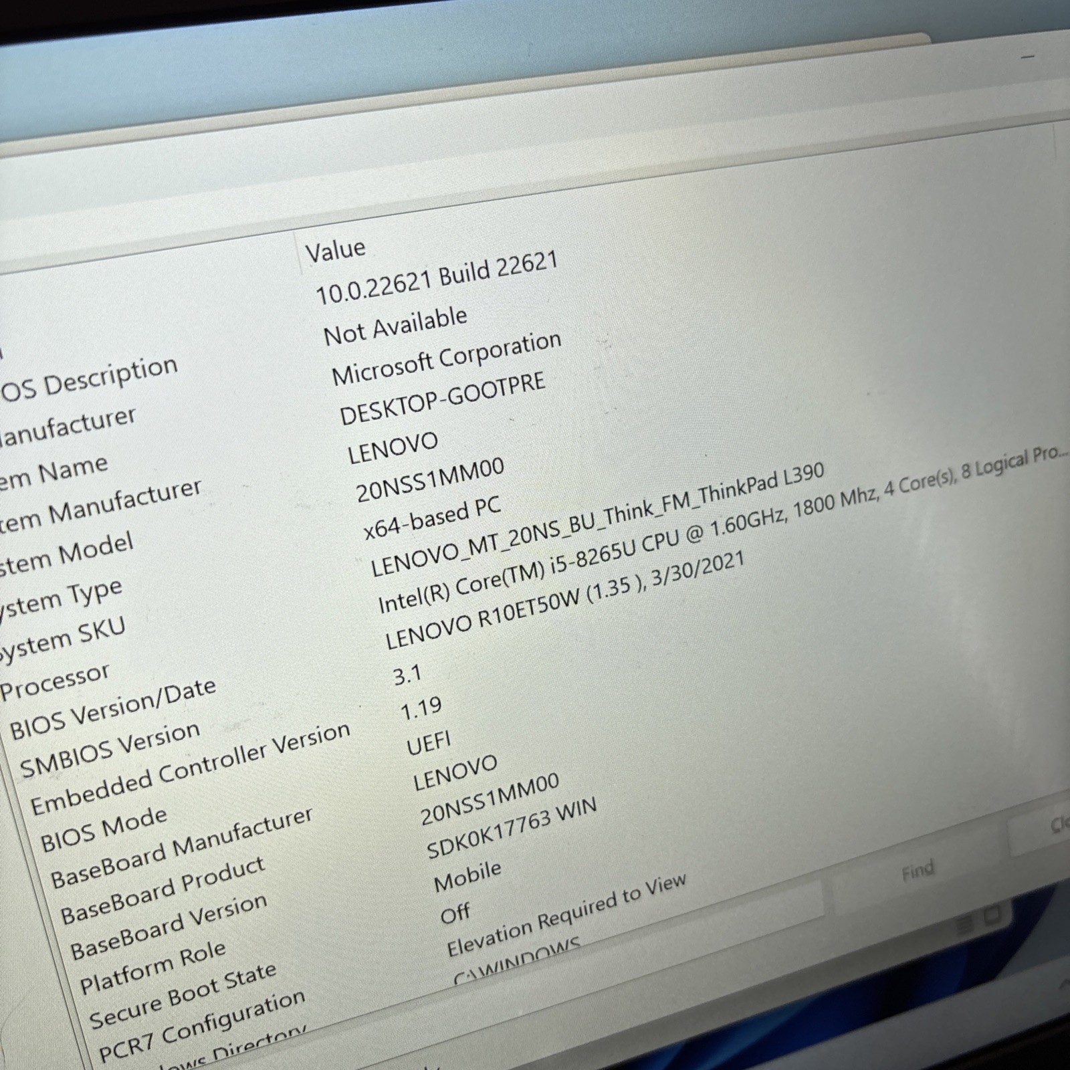Select the BaseBoard Manufacturer item label
The height and width of the screenshot is (1070, 1070).
coord(181,848)
